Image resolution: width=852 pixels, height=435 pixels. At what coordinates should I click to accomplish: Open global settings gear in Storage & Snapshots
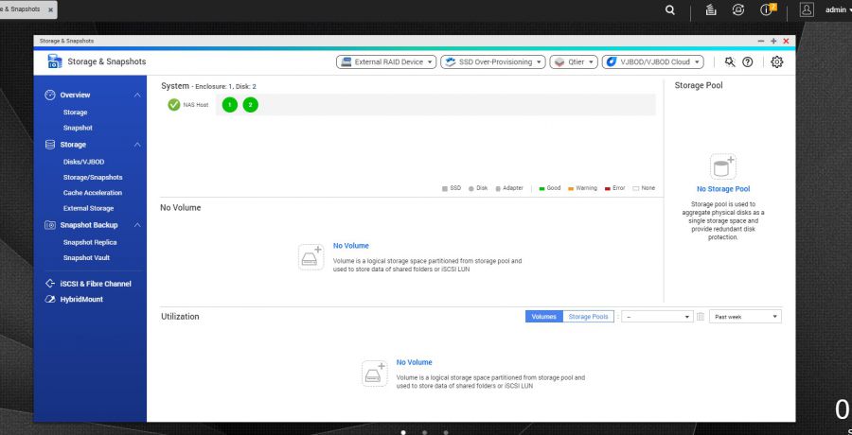776,61
